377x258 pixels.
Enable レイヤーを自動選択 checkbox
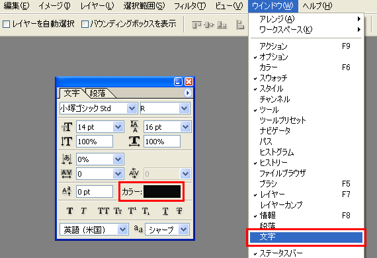(x=6, y=24)
